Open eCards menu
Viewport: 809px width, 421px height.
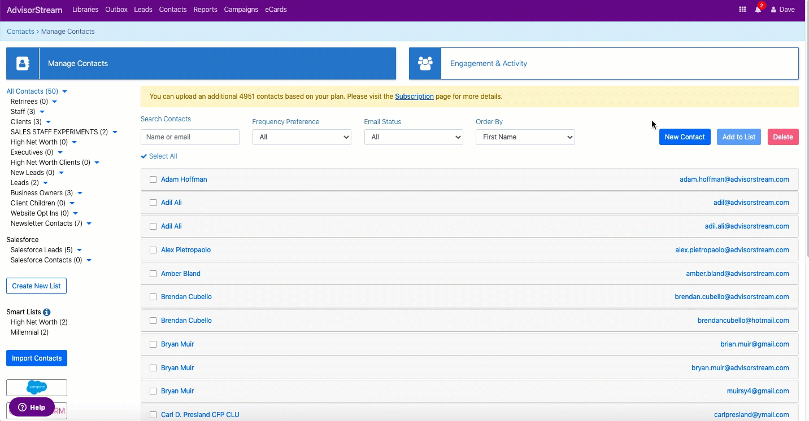click(x=276, y=10)
